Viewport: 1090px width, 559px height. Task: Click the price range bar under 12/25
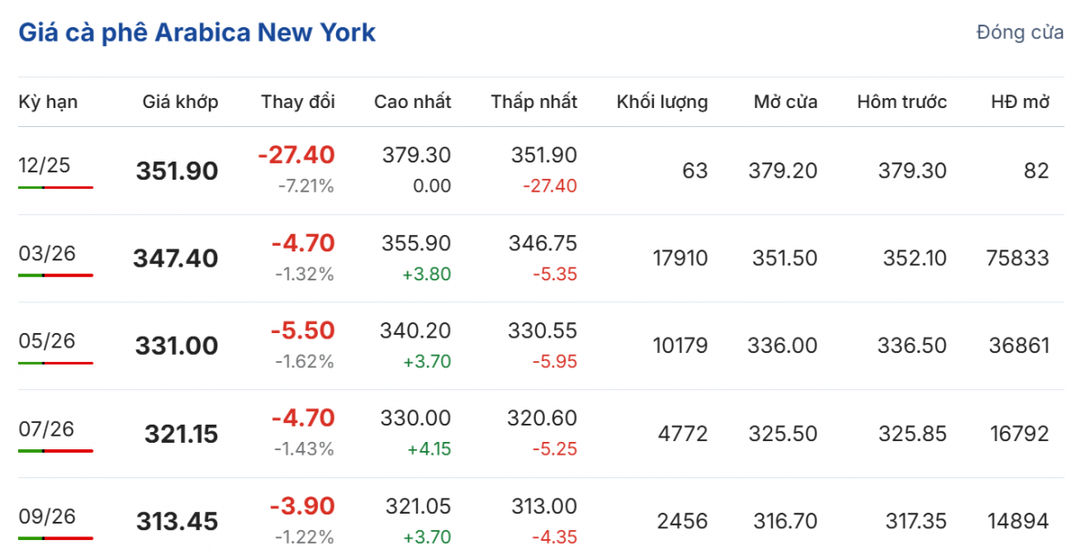pyautogui.click(x=55, y=187)
